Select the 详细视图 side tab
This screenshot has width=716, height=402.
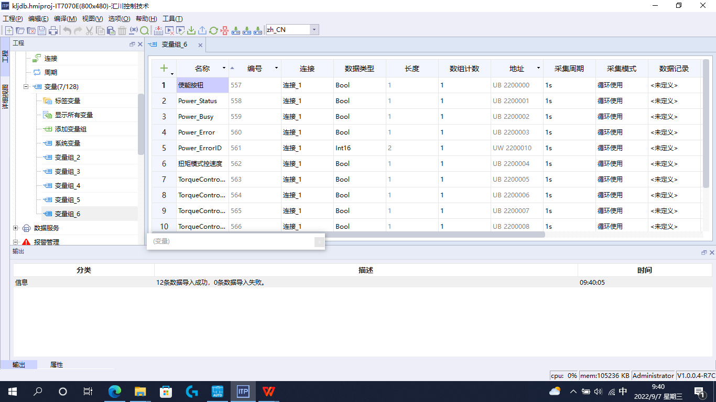point(5,96)
